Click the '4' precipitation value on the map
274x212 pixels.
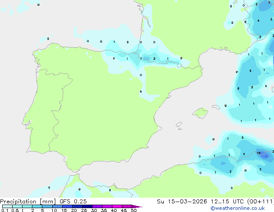(x=258, y=21)
